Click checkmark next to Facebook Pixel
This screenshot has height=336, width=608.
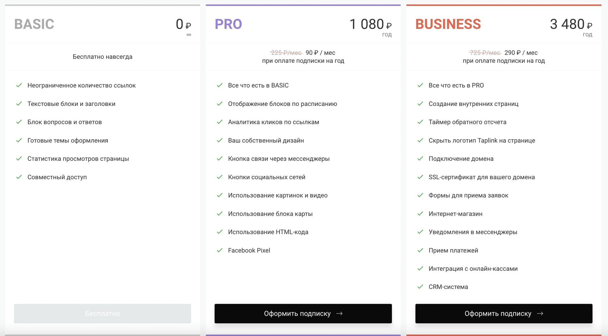click(219, 250)
